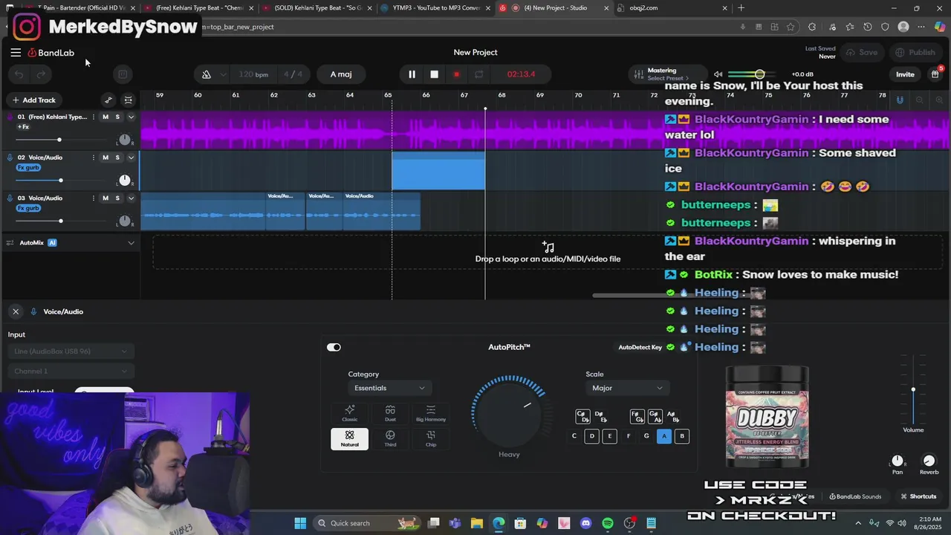Open a new browser tab

(741, 8)
